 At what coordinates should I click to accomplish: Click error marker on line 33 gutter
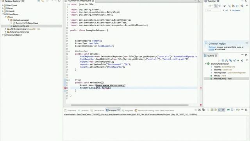point(65,88)
